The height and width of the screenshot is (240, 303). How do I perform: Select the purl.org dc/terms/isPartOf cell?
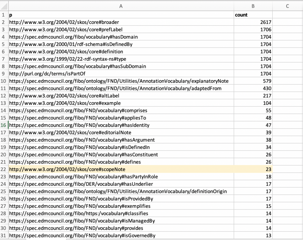pos(121,74)
